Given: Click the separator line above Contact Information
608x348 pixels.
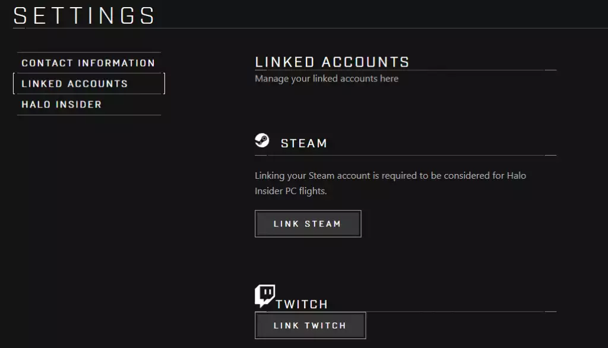Looking at the screenshot, I should 89,53.
